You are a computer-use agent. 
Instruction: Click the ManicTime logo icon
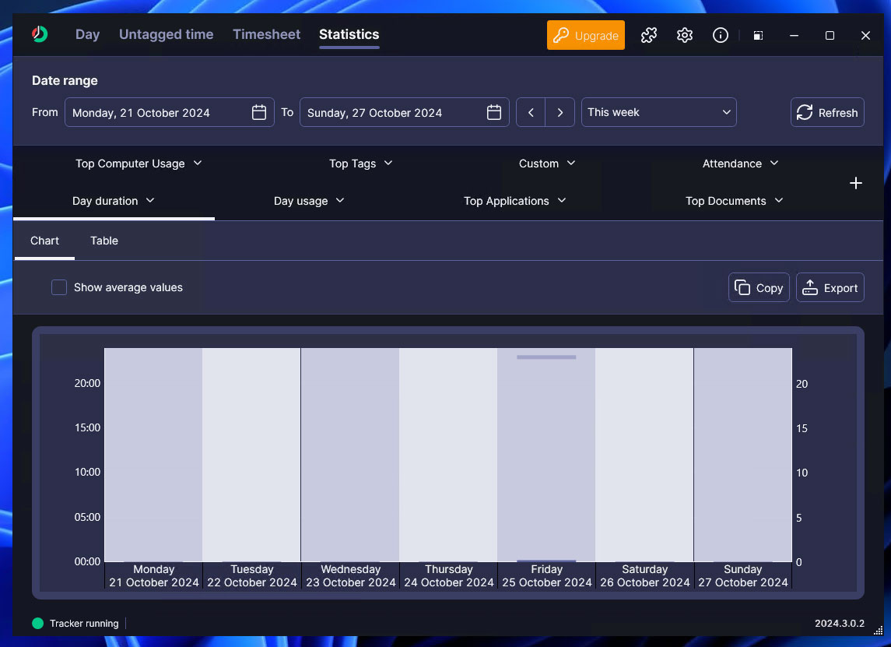click(40, 34)
